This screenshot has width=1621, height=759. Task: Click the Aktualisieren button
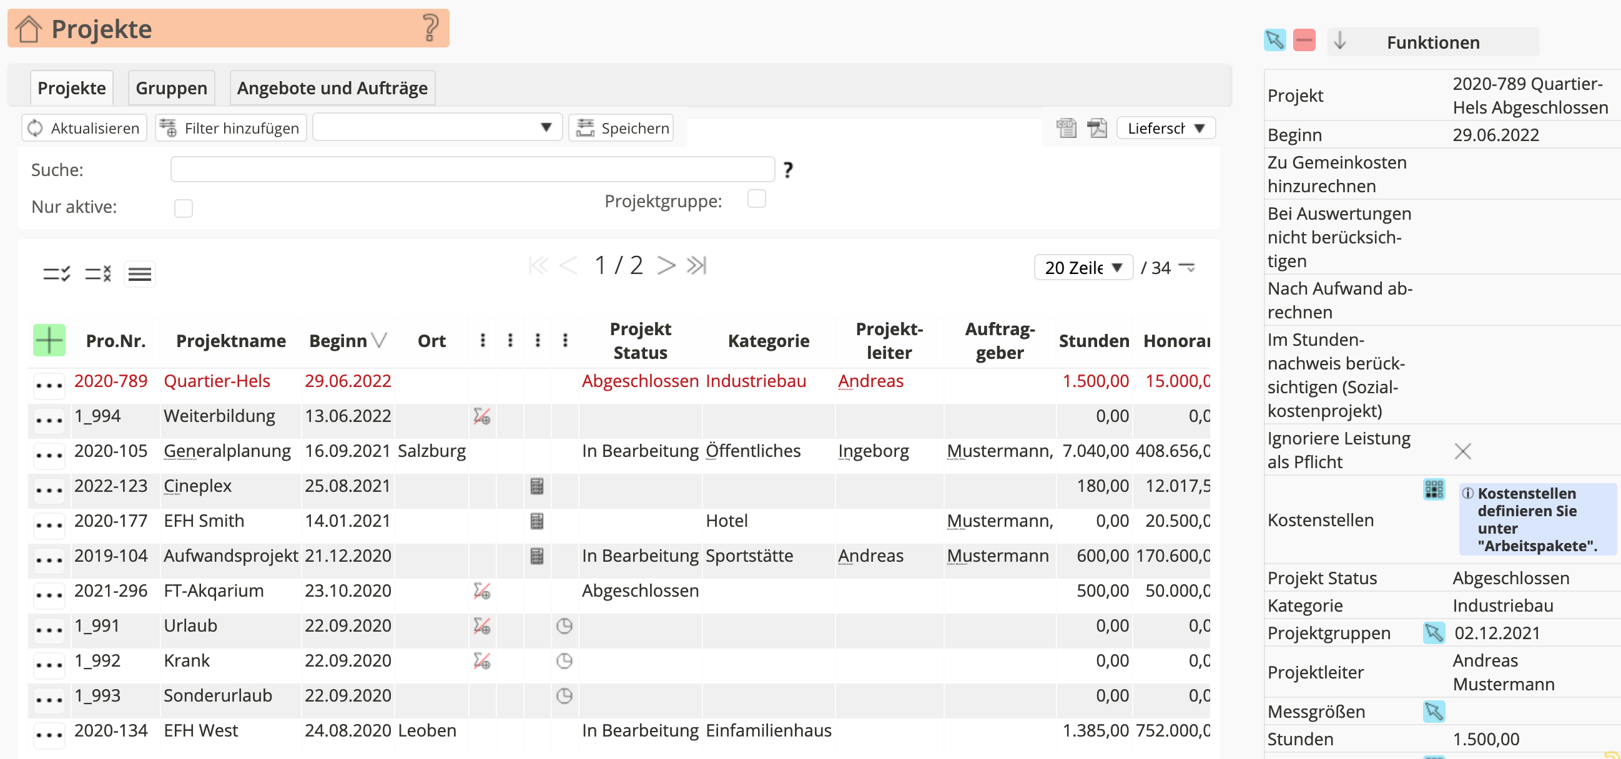point(84,129)
